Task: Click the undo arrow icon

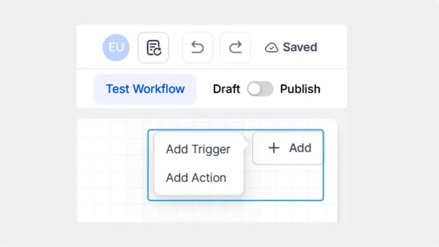Action: 198,47
